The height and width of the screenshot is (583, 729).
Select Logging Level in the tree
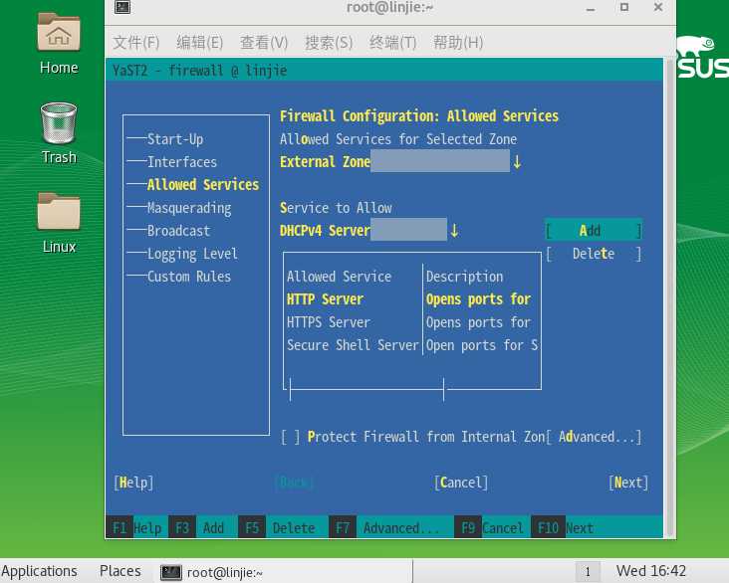pos(192,254)
